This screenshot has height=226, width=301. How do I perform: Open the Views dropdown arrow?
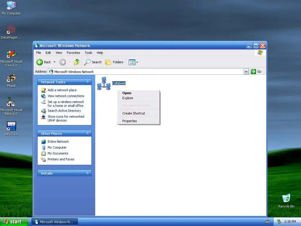coord(137,62)
